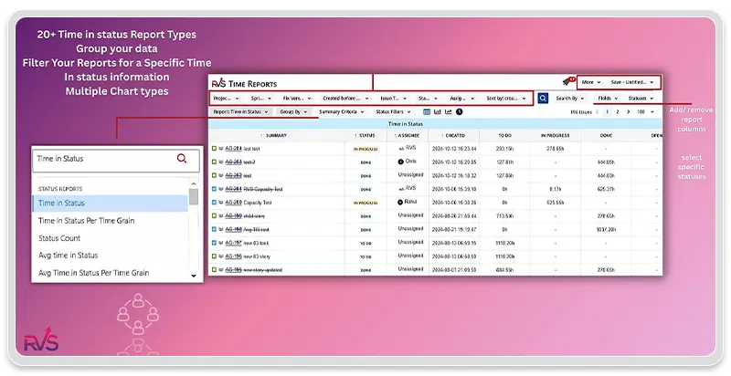Click report list scroll up arrow
This screenshot has height=376, width=731.
(194, 183)
